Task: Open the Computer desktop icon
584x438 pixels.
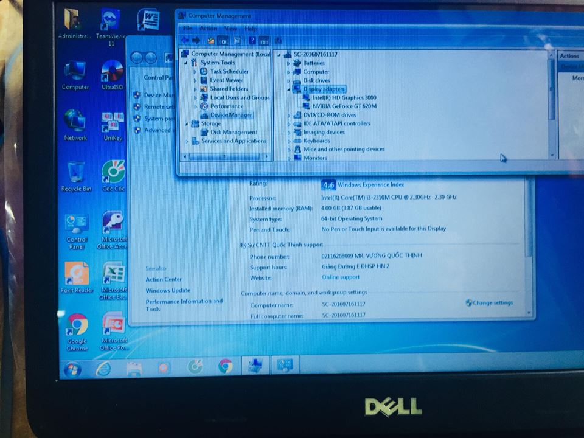Action: point(75,75)
